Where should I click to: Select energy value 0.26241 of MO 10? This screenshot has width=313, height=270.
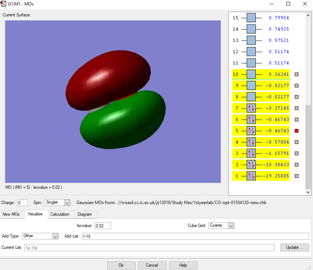pyautogui.click(x=279, y=74)
